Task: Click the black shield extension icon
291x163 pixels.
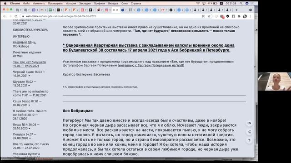Action: pyautogui.click(x=227, y=16)
